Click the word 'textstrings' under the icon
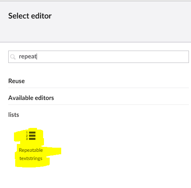 pos(31,158)
